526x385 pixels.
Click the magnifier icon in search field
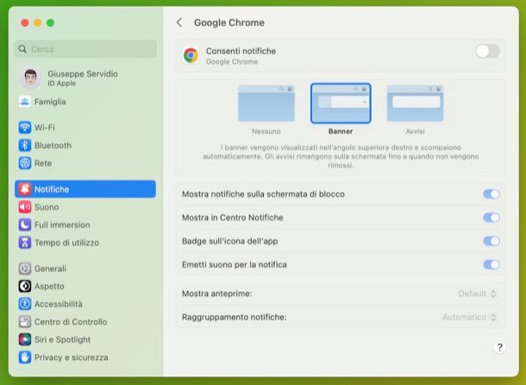pyautogui.click(x=22, y=49)
